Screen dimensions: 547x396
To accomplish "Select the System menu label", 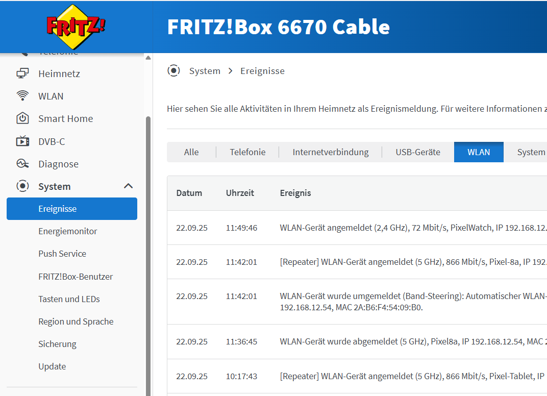I will (55, 186).
